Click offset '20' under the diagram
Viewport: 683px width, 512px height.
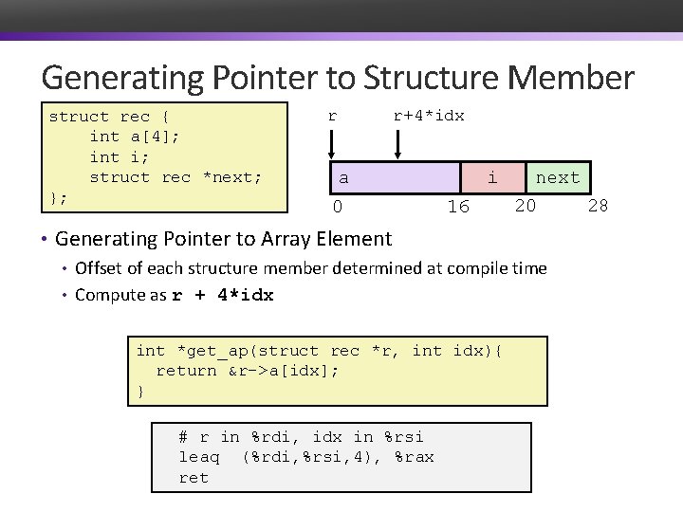coord(526,206)
